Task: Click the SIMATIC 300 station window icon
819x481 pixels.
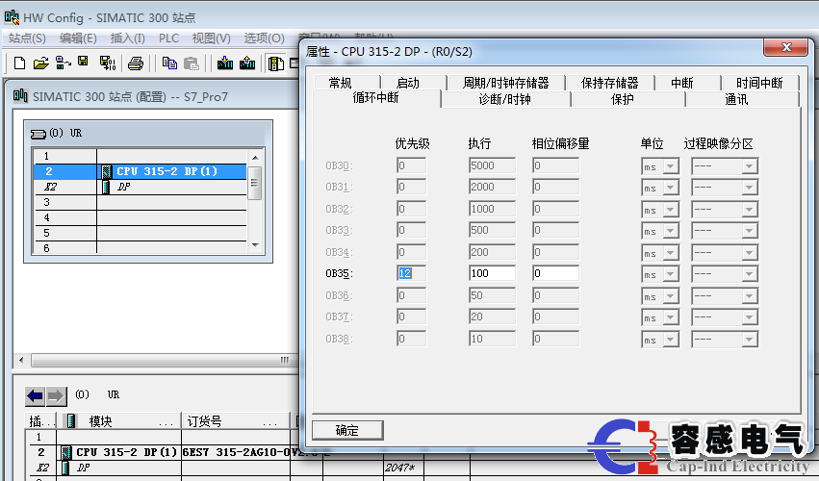Action: pyautogui.click(x=20, y=96)
